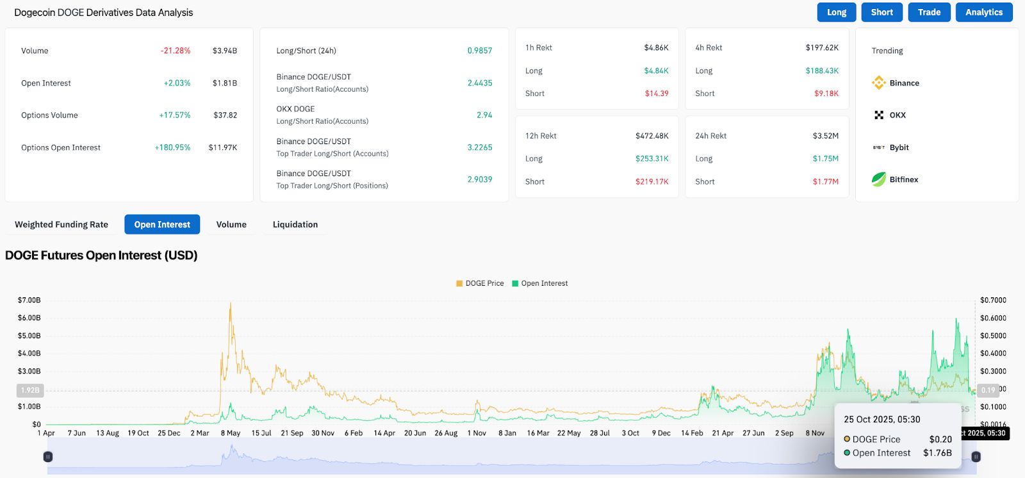The image size is (1025, 478).
Task: Click the green Open Interest legend swatch
Action: [515, 283]
